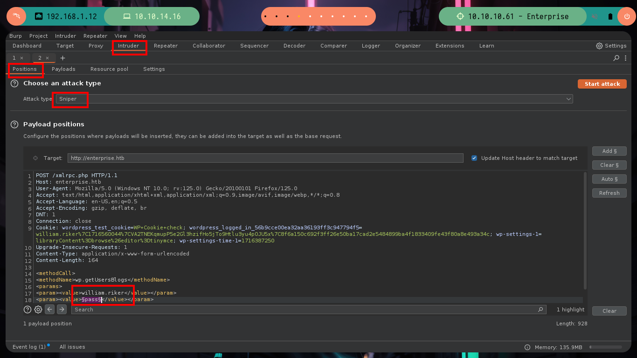
Task: Switch to the Decoder tab
Action: (x=295, y=46)
